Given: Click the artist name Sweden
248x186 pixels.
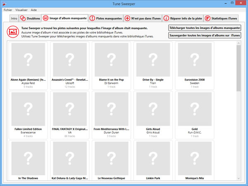Looking at the screenshot, I should pyautogui.click(x=195, y=83).
